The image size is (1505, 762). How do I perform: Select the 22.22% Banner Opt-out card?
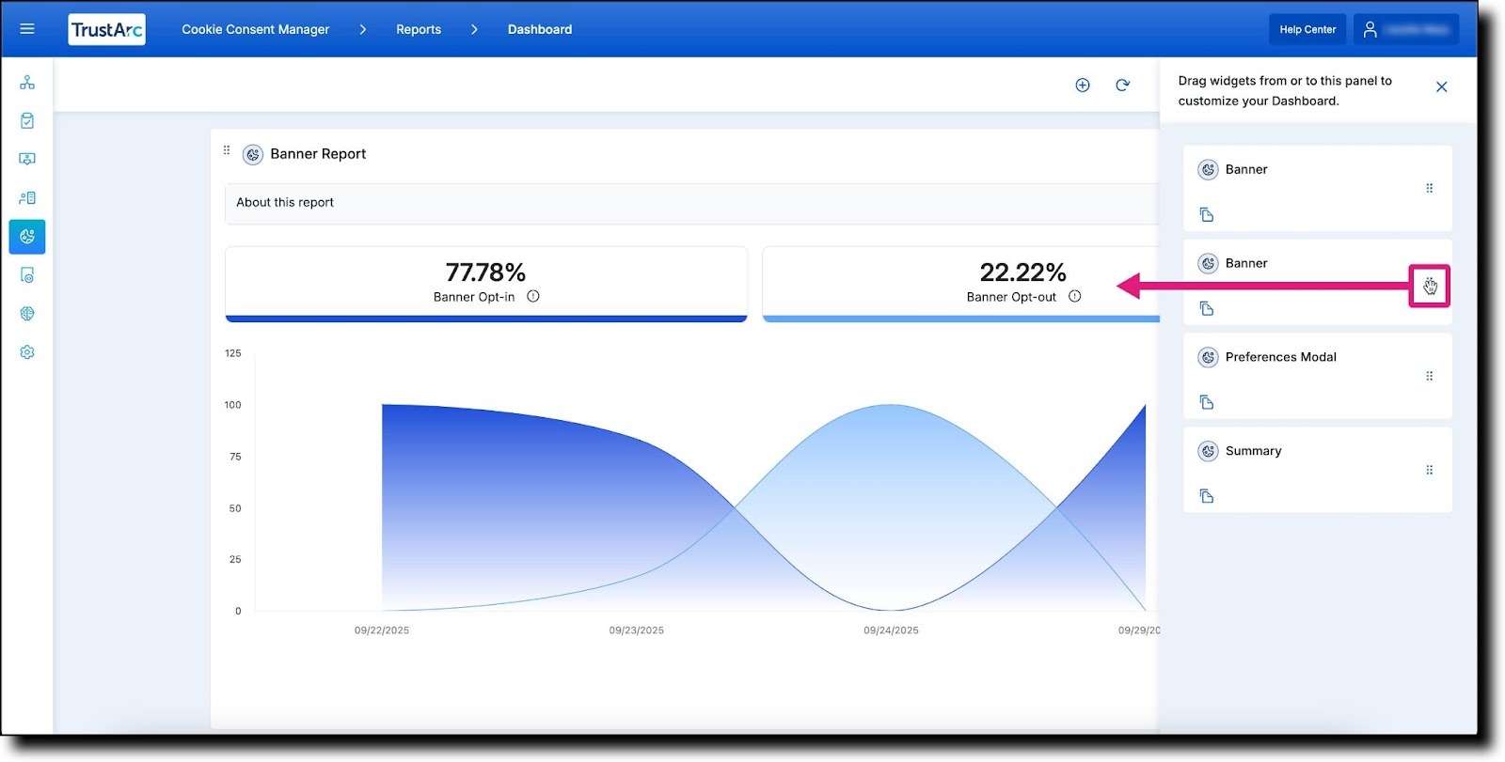point(960,285)
